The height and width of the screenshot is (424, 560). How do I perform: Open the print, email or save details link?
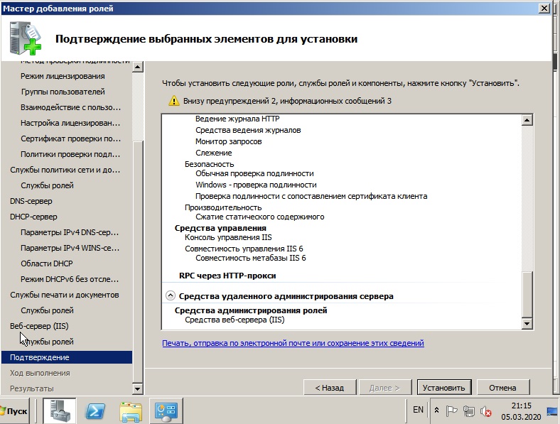pyautogui.click(x=293, y=343)
